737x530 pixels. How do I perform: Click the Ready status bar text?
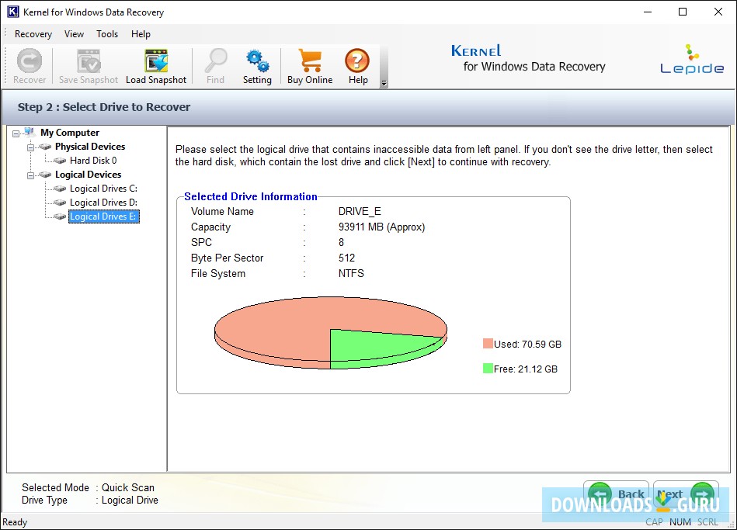pos(15,522)
